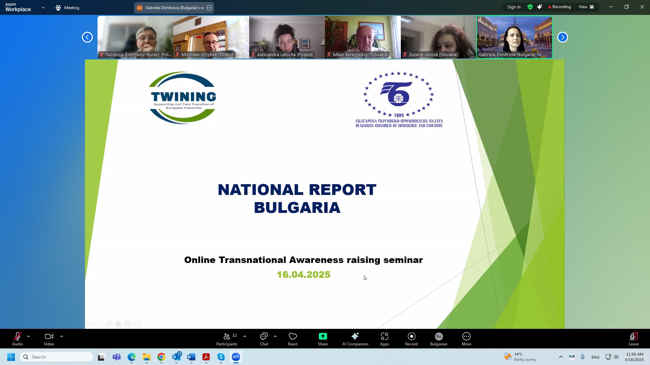The height and width of the screenshot is (365, 650).
Task: Open the View layout menu
Action: [x=586, y=7]
